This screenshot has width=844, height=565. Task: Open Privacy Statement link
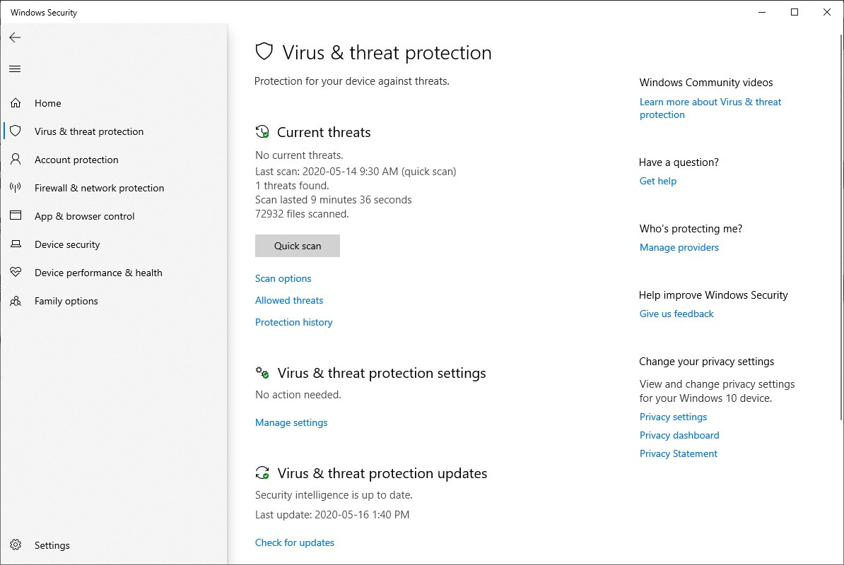(x=678, y=453)
